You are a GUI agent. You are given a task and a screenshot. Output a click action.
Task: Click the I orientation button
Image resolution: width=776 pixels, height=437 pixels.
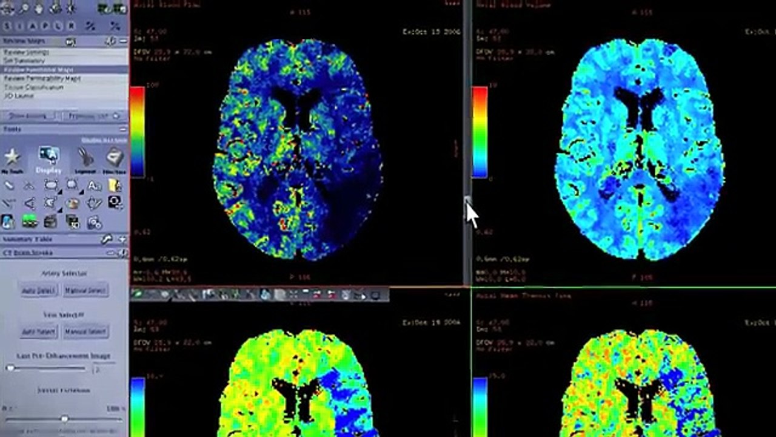[x=21, y=25]
